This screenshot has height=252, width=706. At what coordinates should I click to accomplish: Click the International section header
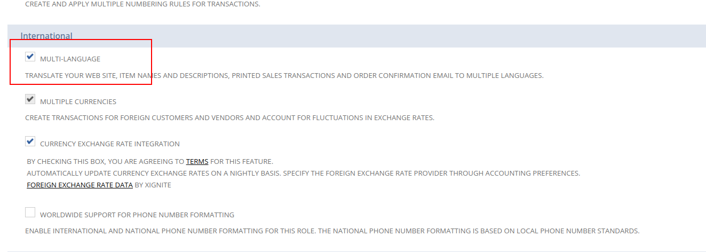[46, 36]
